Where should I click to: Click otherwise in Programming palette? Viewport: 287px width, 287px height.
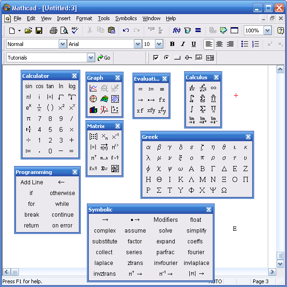point(62,193)
